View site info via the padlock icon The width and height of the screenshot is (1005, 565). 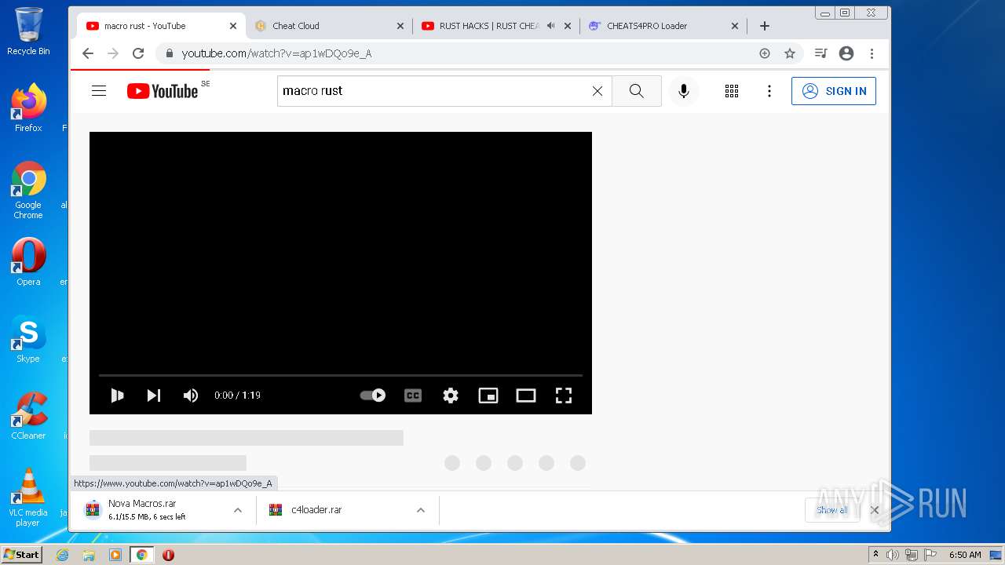[168, 53]
